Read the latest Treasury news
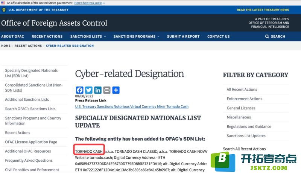 coord(263,10)
